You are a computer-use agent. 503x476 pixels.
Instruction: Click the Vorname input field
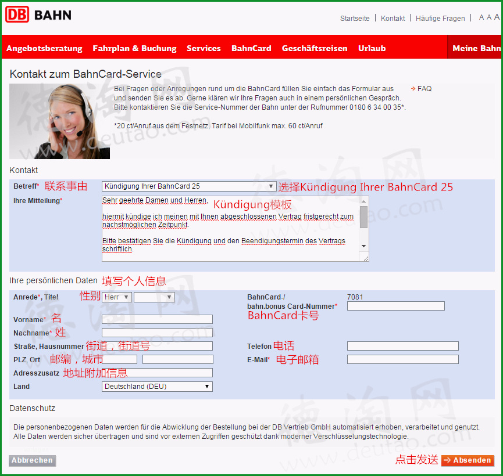[x=157, y=319]
